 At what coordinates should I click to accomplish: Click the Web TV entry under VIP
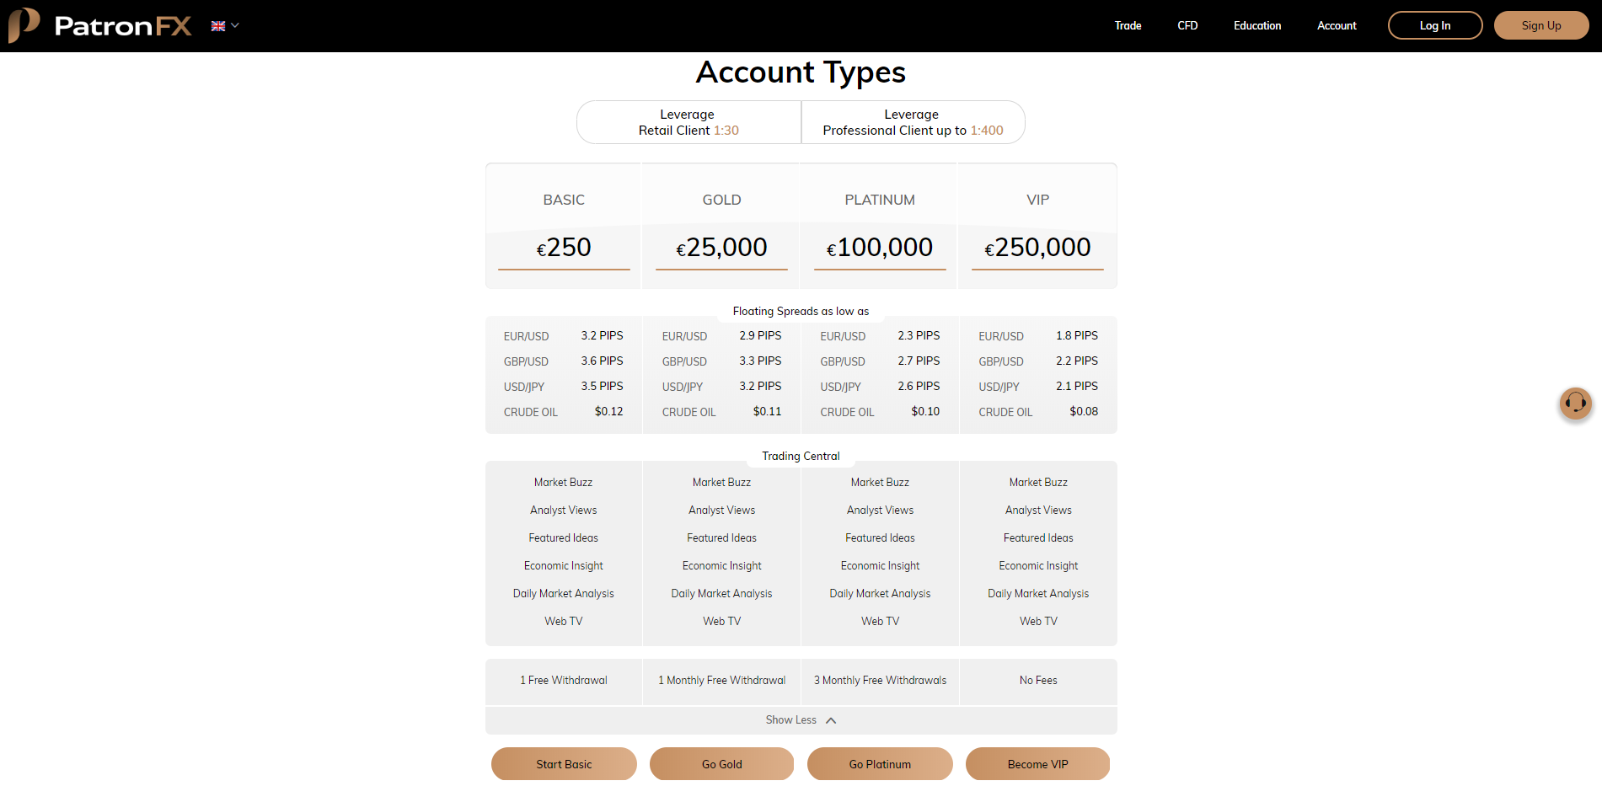coord(1037,621)
